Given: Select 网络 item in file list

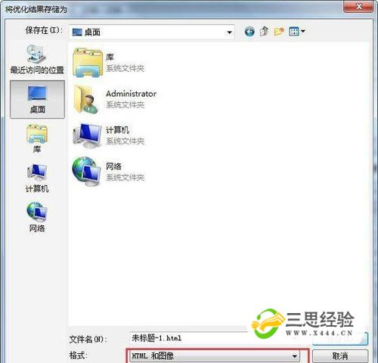Looking at the screenshot, I should click(x=108, y=172).
